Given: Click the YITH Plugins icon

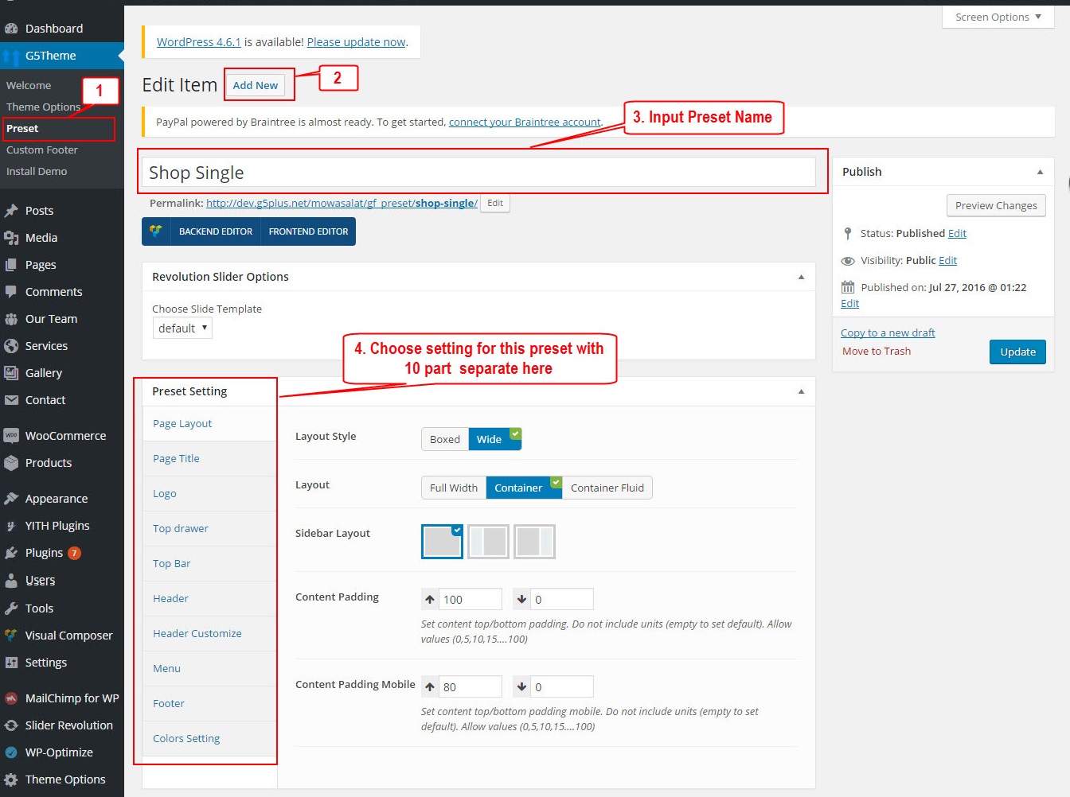Looking at the screenshot, I should [x=11, y=526].
